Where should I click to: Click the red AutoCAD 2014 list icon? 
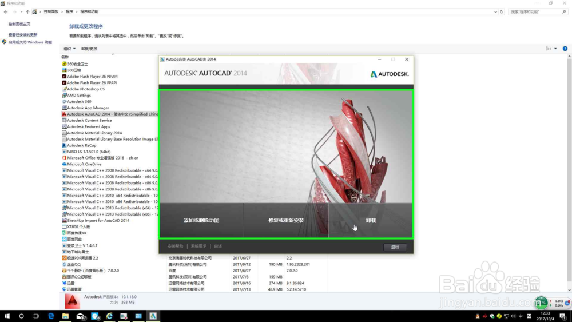pyautogui.click(x=64, y=114)
